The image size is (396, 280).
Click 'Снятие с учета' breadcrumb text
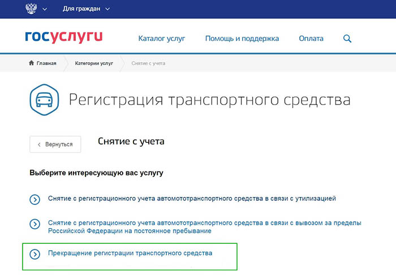tap(148, 63)
